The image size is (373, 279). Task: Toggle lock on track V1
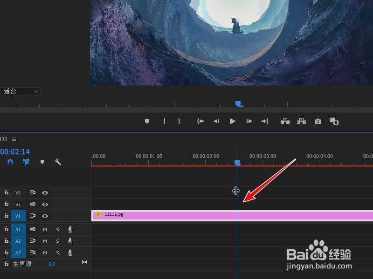7,215
